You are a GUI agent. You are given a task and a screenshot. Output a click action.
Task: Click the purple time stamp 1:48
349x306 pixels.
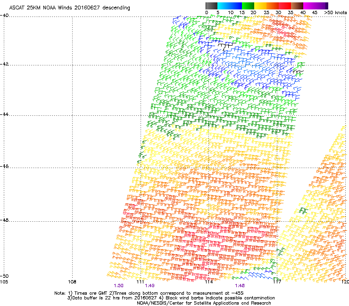(240, 286)
